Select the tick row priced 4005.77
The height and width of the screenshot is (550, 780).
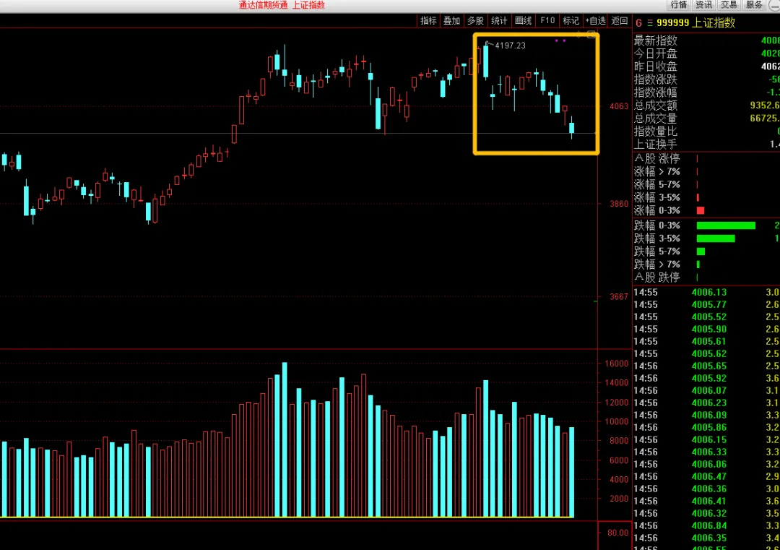point(706,304)
